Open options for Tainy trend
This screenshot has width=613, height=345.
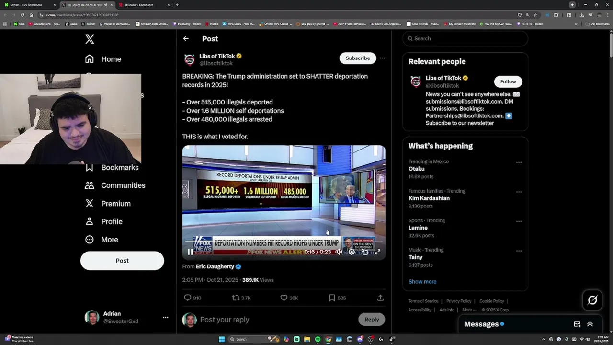coord(519,251)
